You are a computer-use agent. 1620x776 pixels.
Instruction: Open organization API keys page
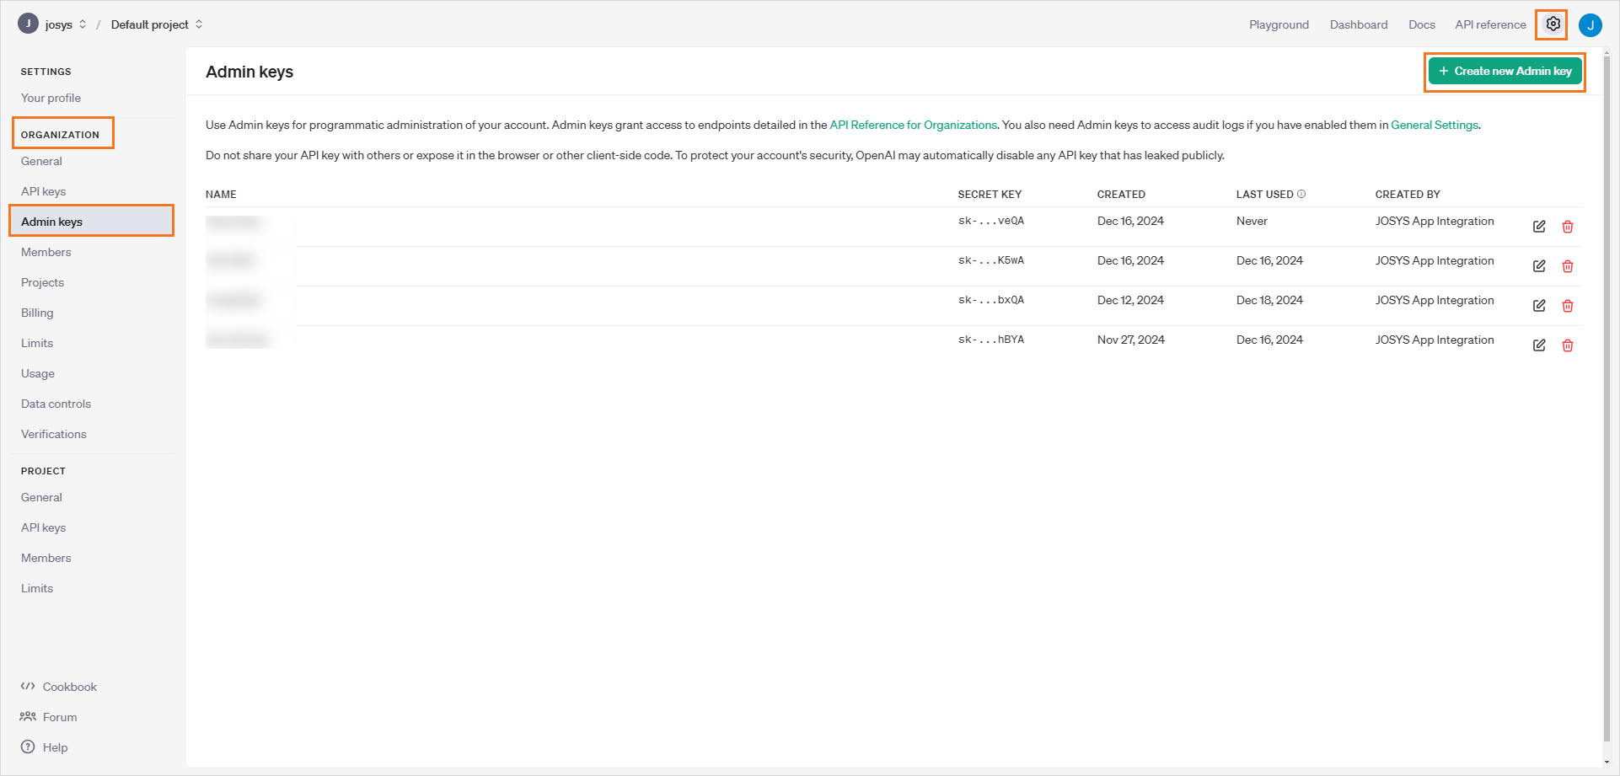tap(43, 191)
